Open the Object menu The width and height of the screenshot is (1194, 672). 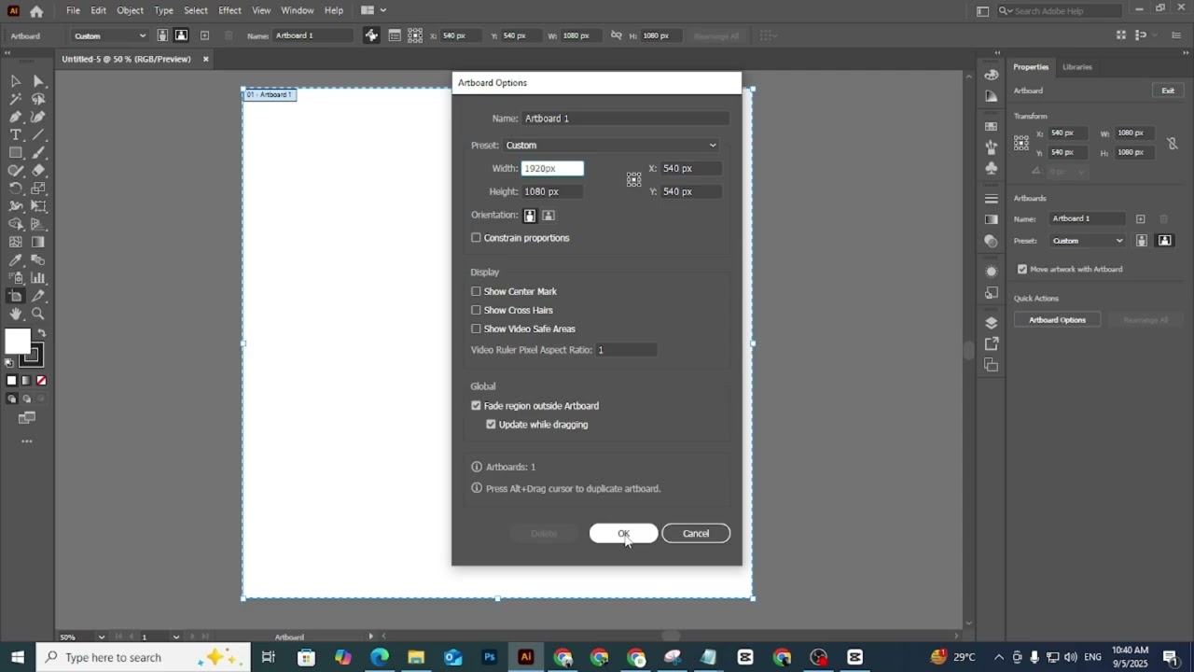(x=130, y=10)
